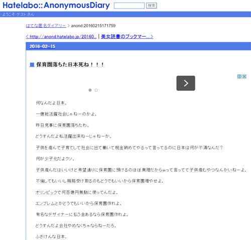Click the search input field
The width and height of the screenshot is (251, 240).
(x=129, y=6)
